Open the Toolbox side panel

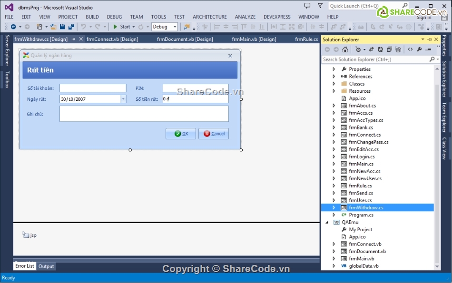pyautogui.click(x=7, y=79)
